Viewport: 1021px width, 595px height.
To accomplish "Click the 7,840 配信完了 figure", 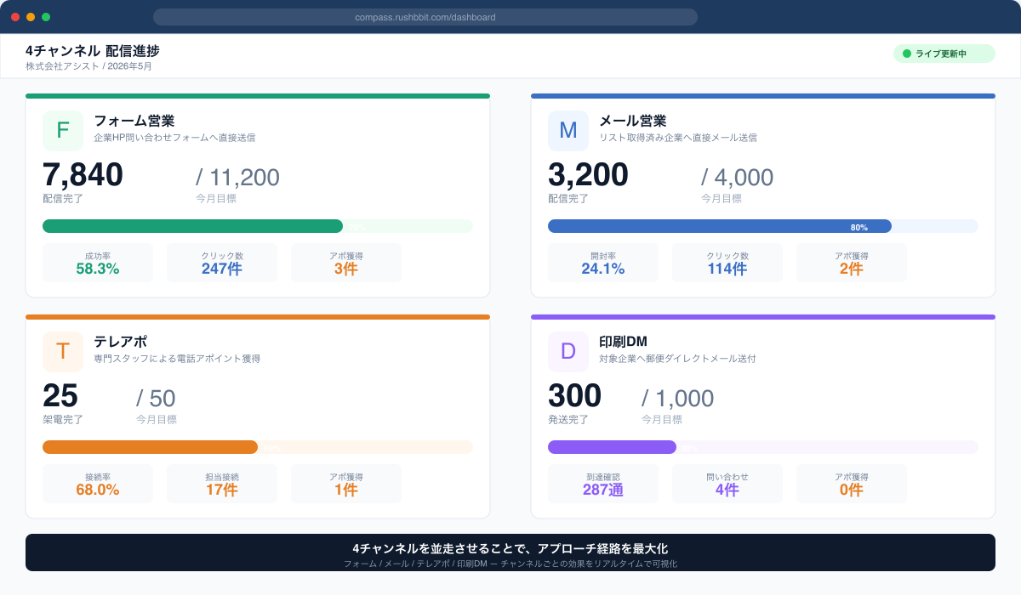I will coord(83,175).
